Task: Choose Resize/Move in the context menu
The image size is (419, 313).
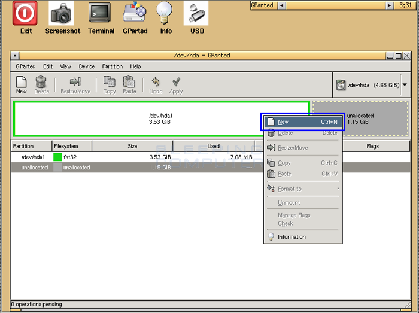Action: [303, 148]
